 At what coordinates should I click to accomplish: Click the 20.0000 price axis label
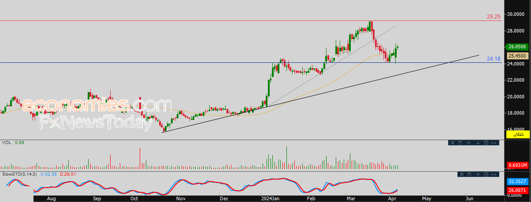516,97
